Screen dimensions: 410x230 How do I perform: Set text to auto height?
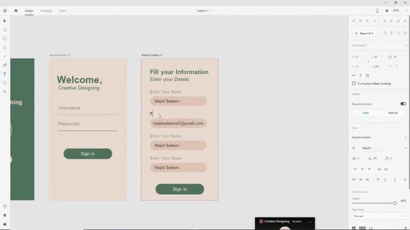361,75
